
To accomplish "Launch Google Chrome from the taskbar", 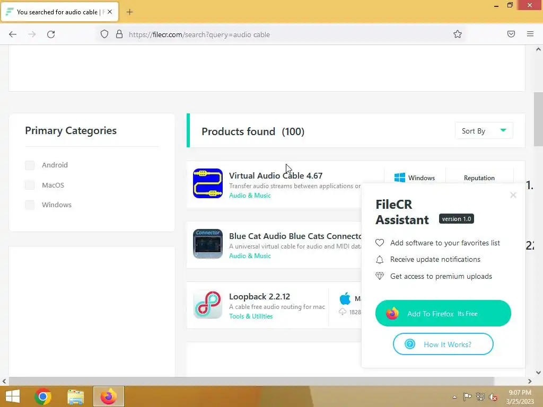I will [x=43, y=396].
